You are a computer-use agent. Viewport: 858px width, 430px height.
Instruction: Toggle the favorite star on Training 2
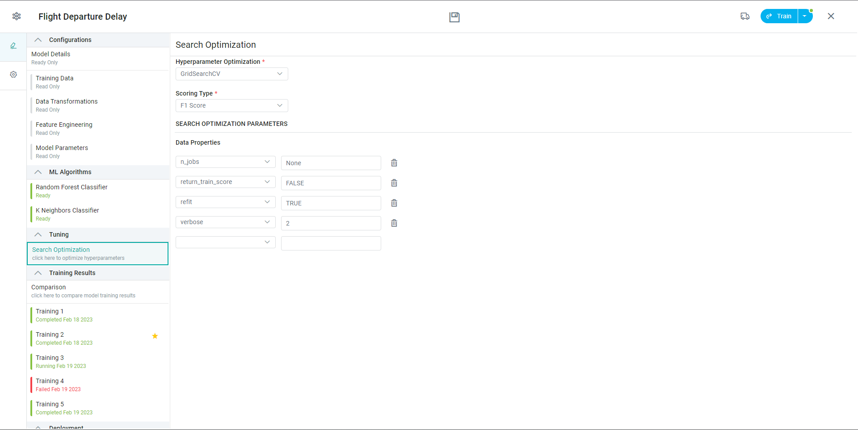tap(155, 336)
